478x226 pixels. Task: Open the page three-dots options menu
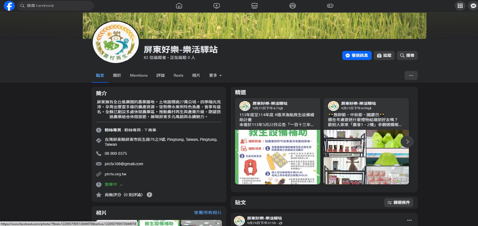[x=411, y=75]
